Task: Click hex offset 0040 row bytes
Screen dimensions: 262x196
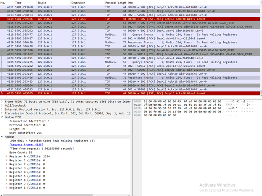Action: [x=160, y=115]
